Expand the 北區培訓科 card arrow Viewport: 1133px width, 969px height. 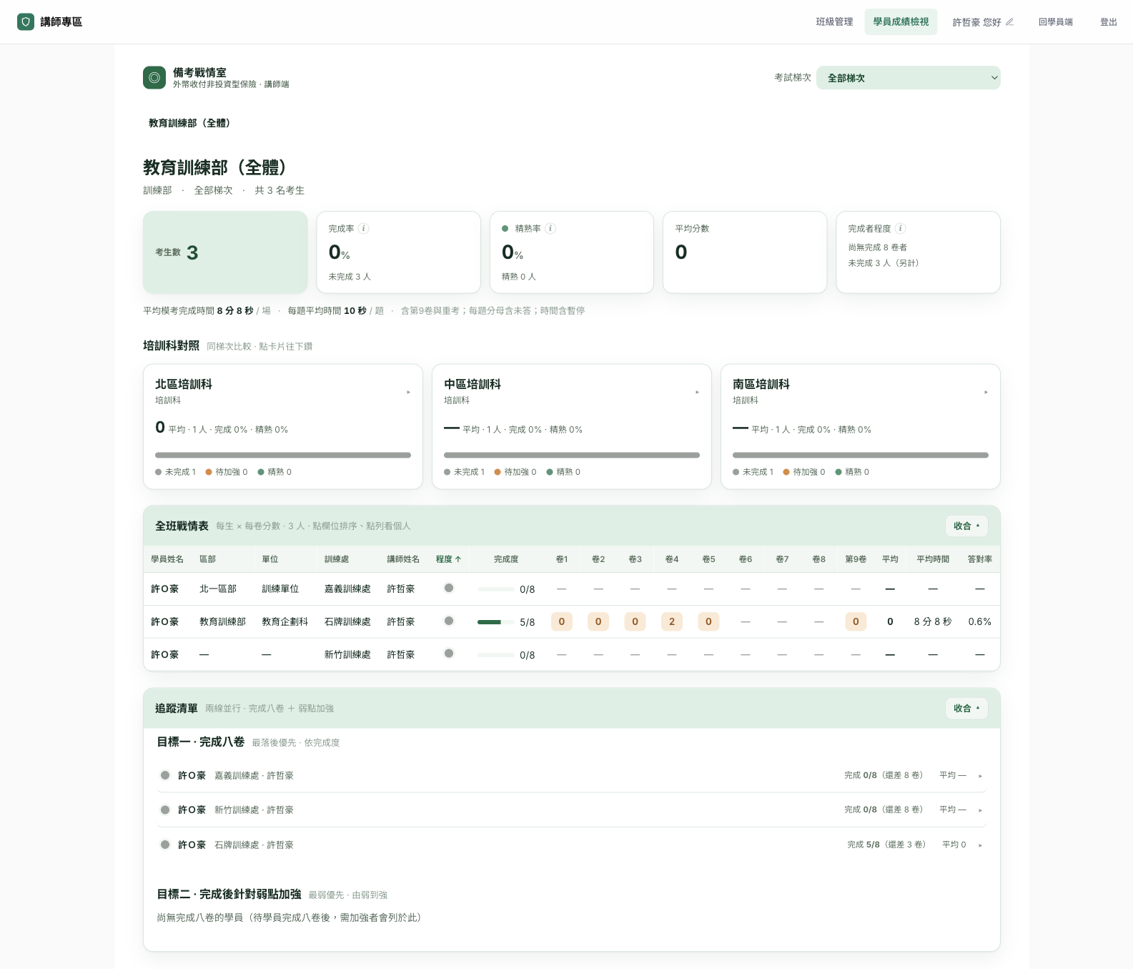pos(408,392)
